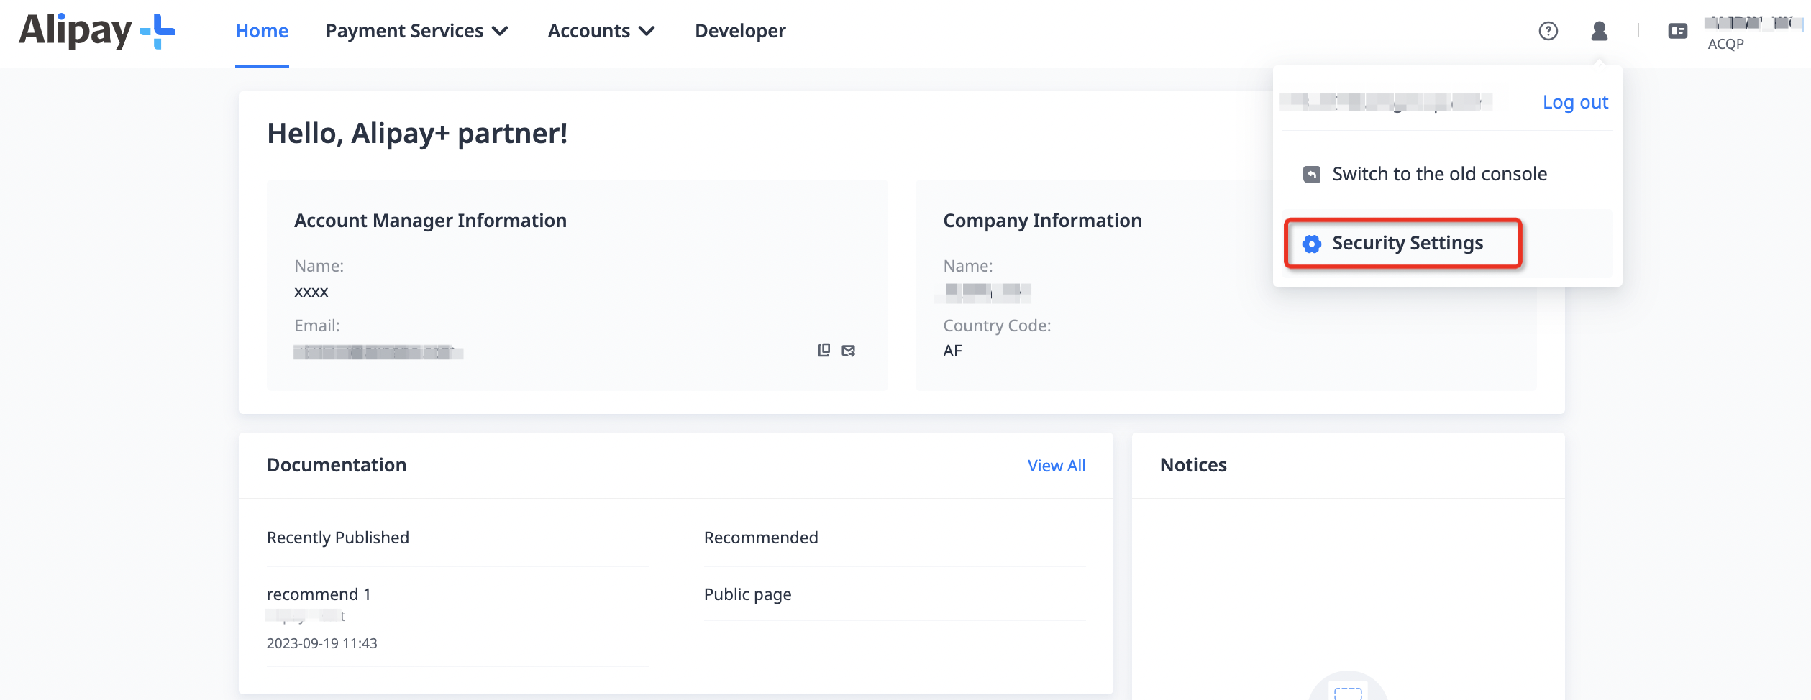Select Security Settings from the menu
This screenshot has width=1811, height=700.
(x=1408, y=243)
